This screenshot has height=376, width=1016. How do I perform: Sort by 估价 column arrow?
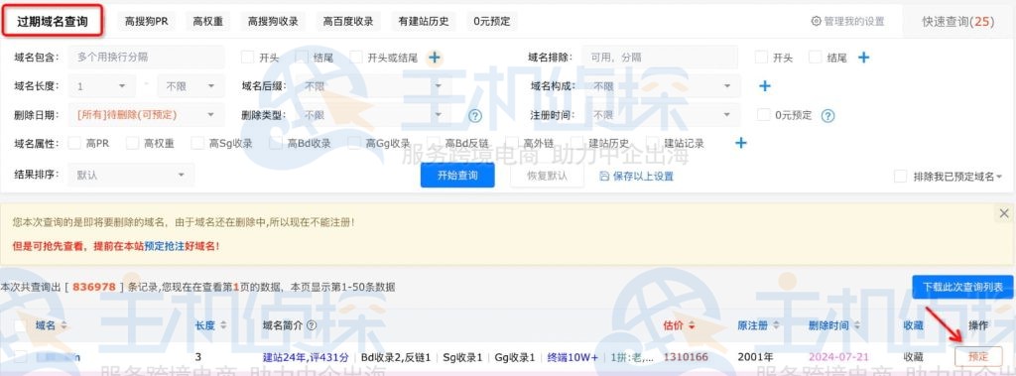pyautogui.click(x=692, y=325)
